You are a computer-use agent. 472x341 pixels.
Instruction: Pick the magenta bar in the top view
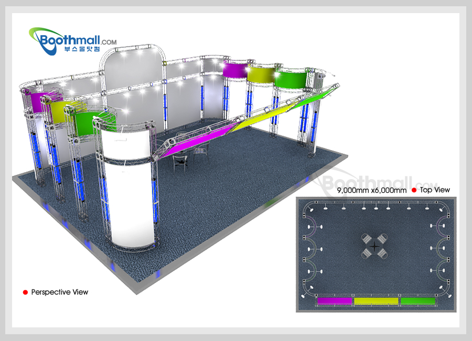[335, 301]
